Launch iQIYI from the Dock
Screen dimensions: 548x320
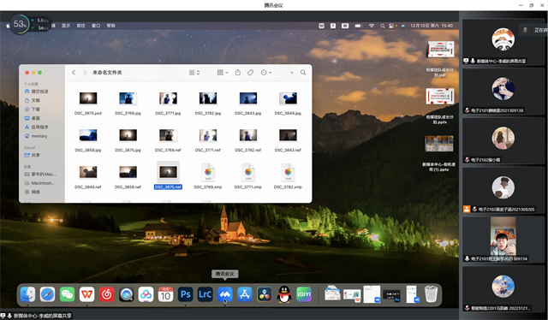coord(304,294)
